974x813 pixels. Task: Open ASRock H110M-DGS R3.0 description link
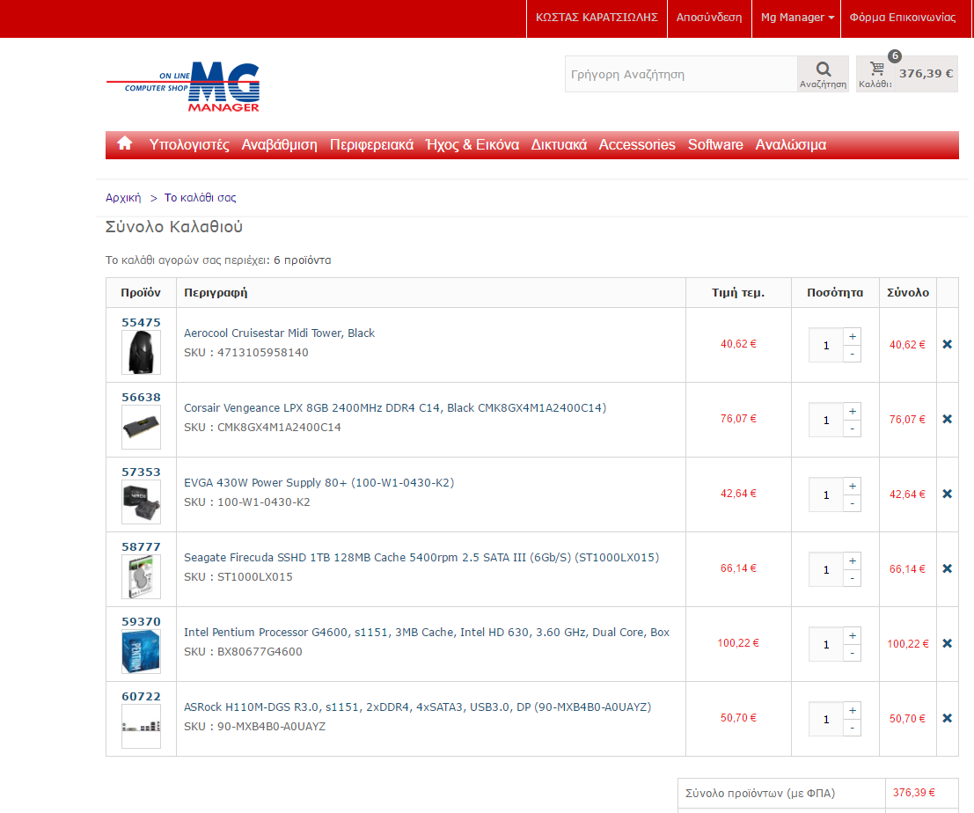point(417,707)
